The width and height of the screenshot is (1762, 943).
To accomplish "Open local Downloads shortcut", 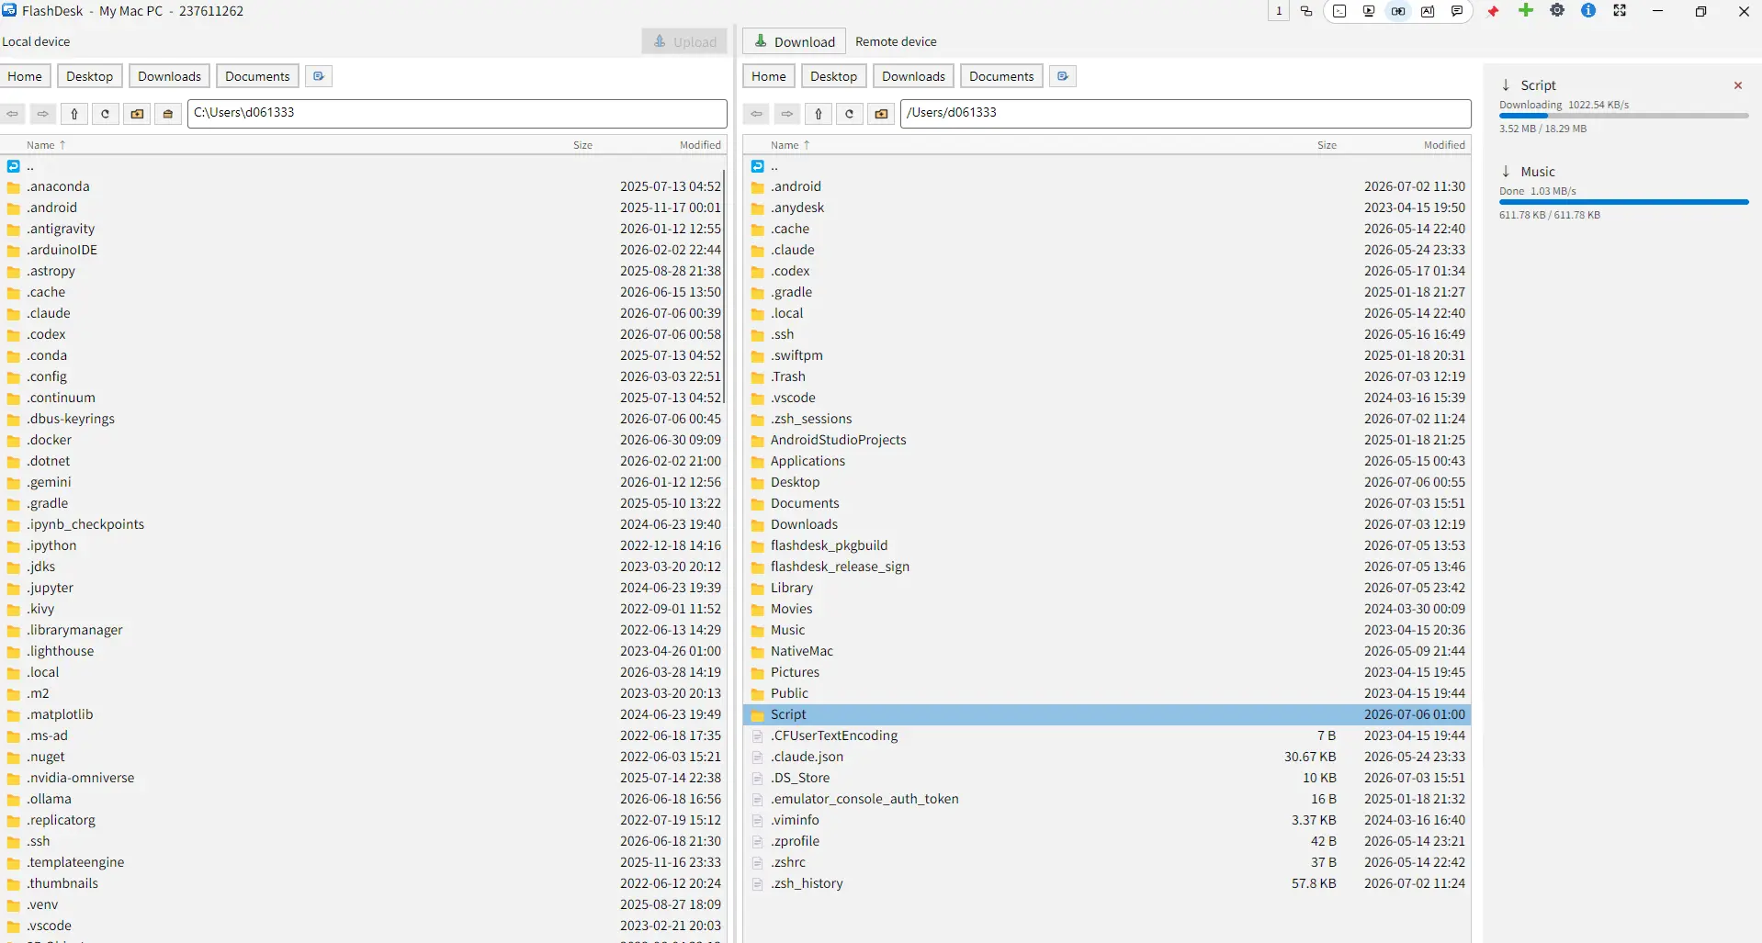I will (169, 76).
